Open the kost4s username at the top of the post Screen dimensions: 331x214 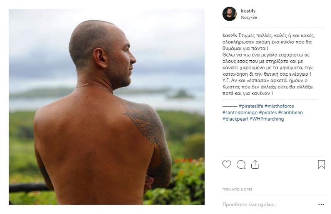click(248, 11)
